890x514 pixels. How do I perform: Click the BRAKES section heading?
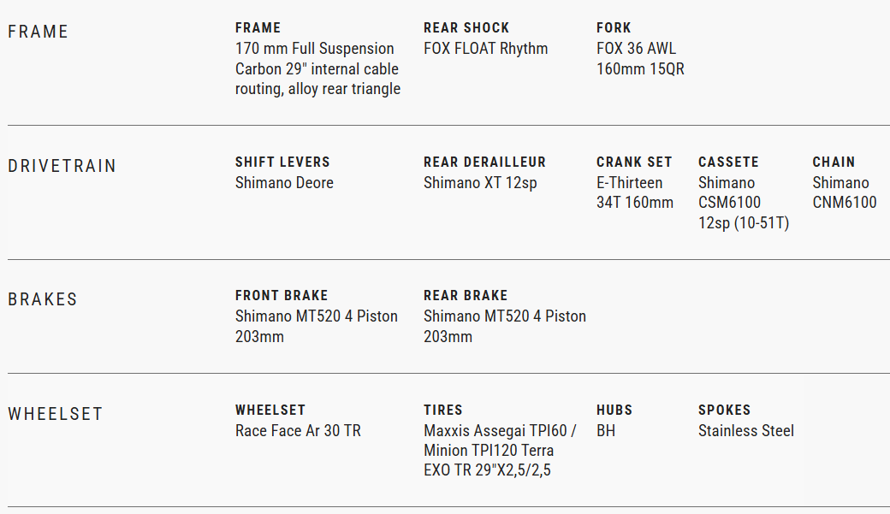tap(43, 299)
